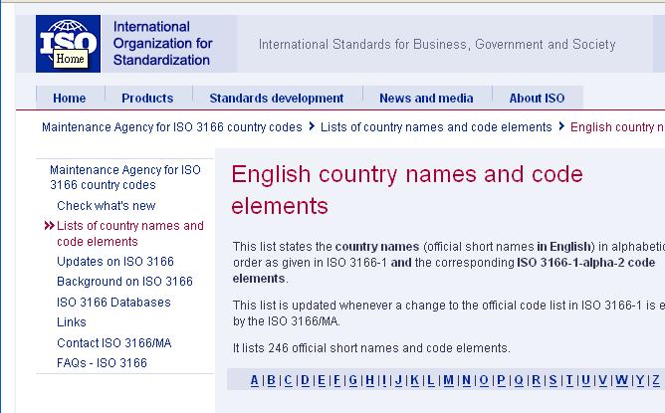Jump to letter K countries

click(x=415, y=380)
